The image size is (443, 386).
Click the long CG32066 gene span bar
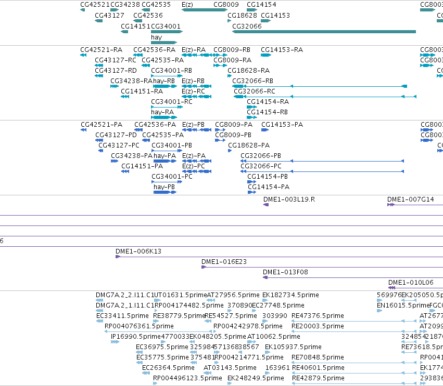[x=324, y=32]
